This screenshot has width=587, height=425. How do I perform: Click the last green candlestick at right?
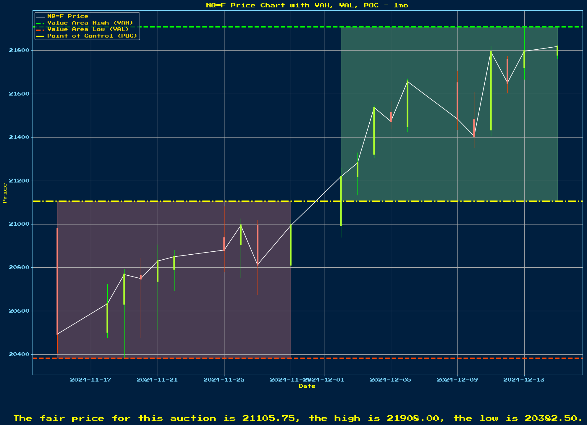coord(557,51)
